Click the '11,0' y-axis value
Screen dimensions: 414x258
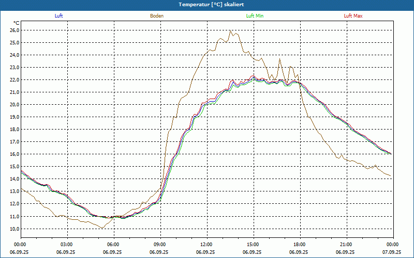point(14,216)
